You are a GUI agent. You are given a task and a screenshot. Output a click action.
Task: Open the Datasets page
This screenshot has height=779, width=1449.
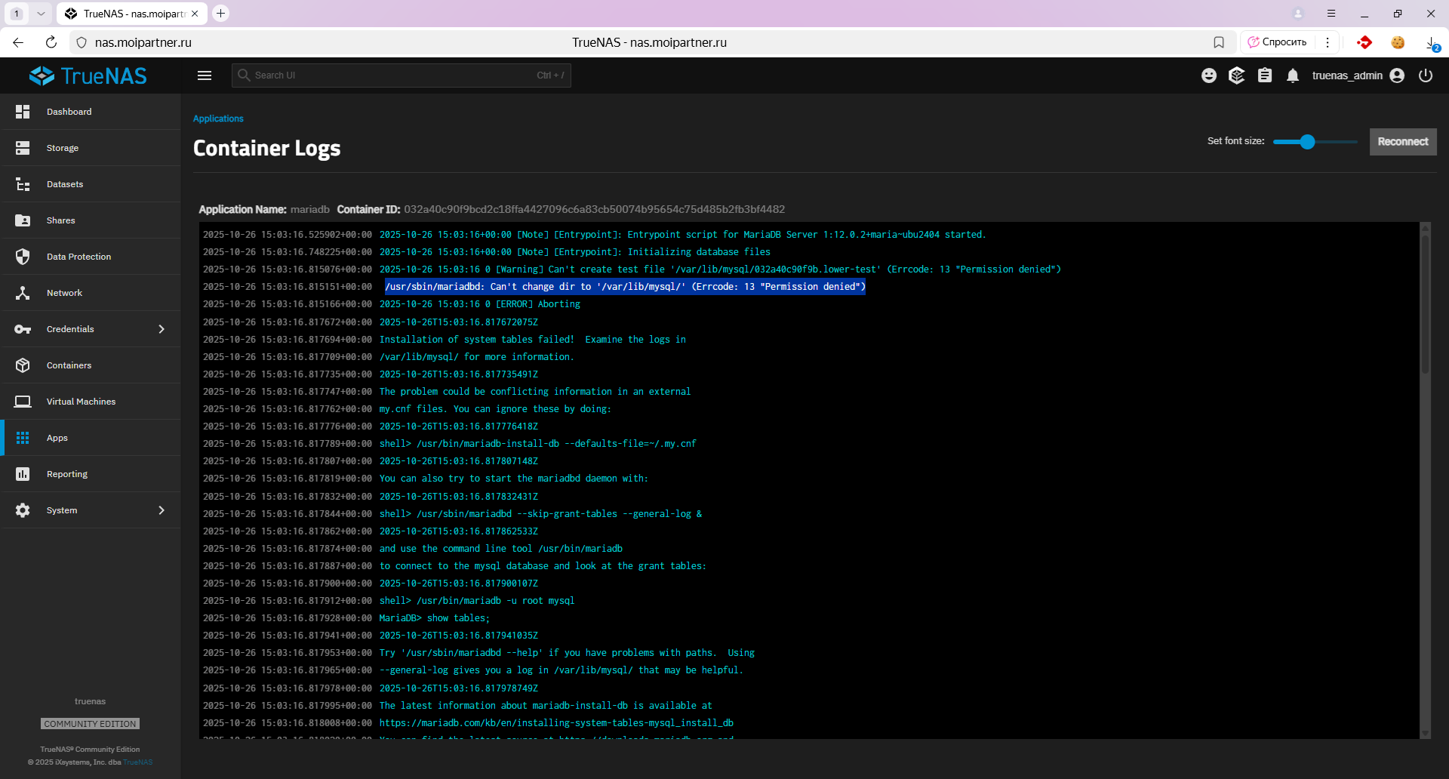coord(65,184)
